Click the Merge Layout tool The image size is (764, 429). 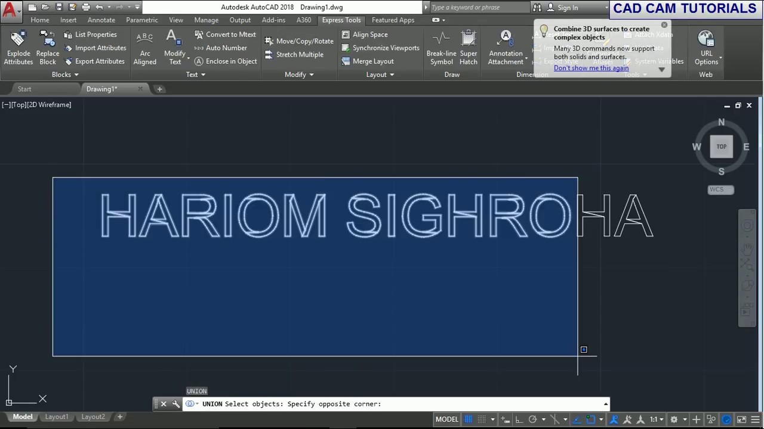coord(368,61)
